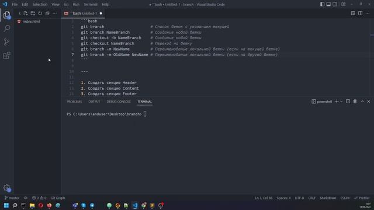Viewport: 374px width, 210px height.
Task: Split the editor right
Action: pos(360,13)
